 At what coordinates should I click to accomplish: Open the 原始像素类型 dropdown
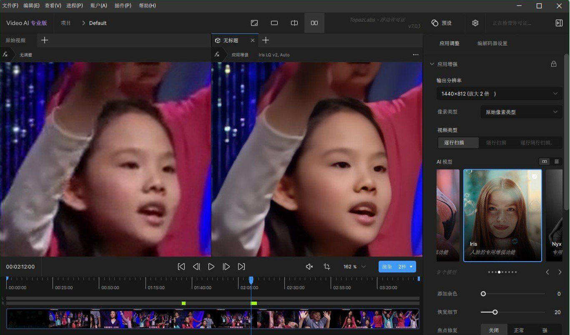pyautogui.click(x=521, y=112)
